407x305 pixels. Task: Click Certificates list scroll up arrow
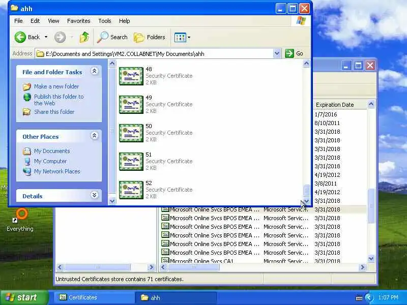[371, 104]
